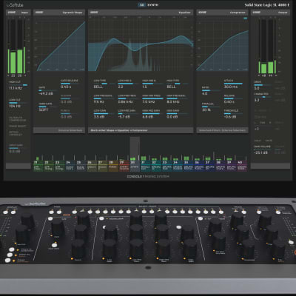Viewport: 296px width, 296px height.
Task: Open the track 30 SYNTH name label
Action: (x=148, y=4)
